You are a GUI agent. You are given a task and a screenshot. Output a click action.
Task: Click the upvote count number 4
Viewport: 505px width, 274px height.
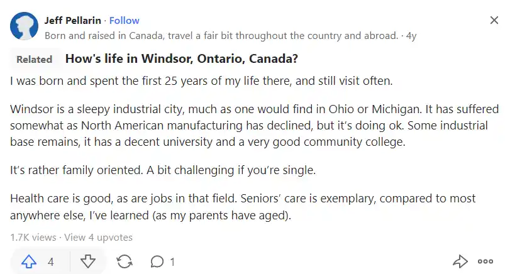pos(50,262)
